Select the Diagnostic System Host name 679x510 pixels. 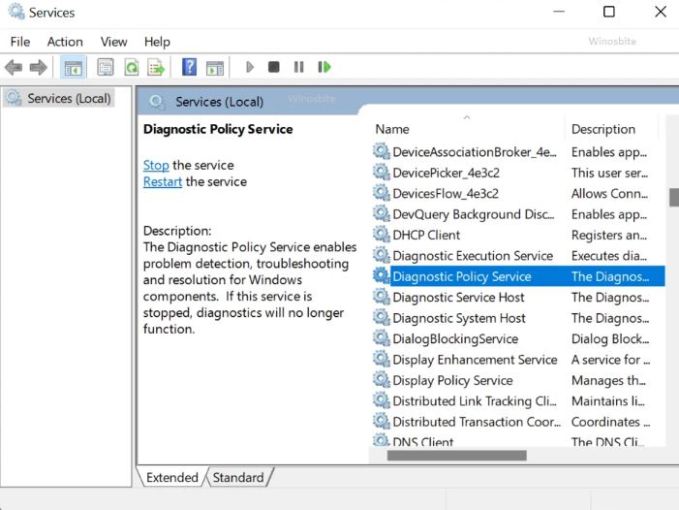459,318
